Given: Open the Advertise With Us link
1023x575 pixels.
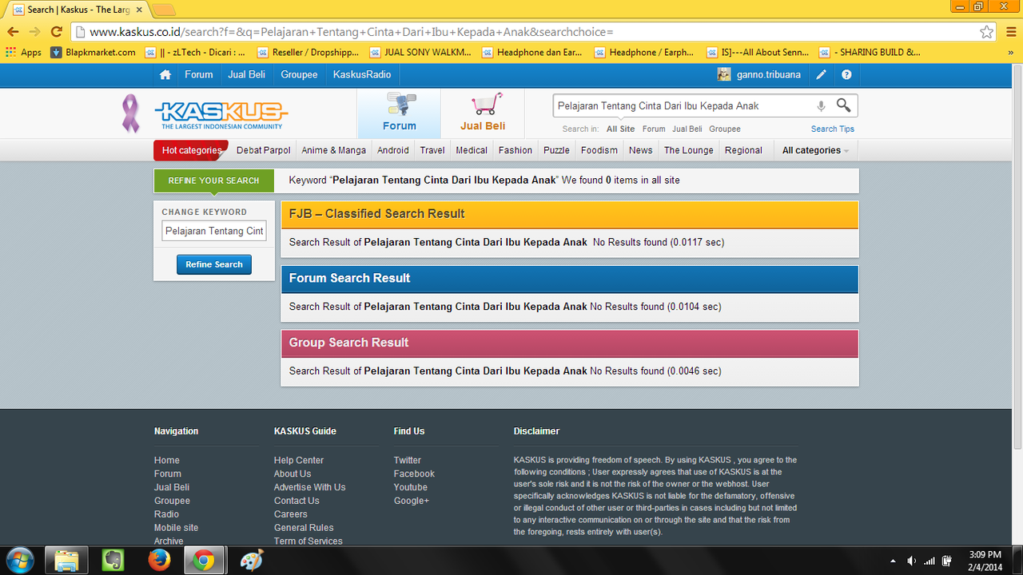Looking at the screenshot, I should [310, 487].
